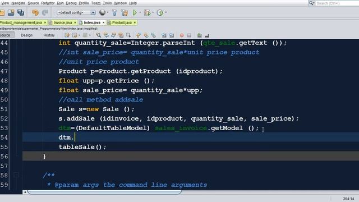The width and height of the screenshot is (359, 202).
Task: Click the Find Selection magnifier icon
Action: coord(99,35)
